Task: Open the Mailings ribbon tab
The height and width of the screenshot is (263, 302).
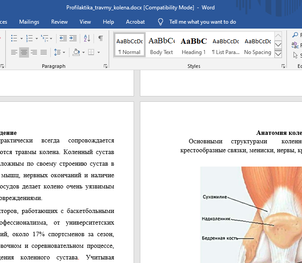Action: coord(29,21)
